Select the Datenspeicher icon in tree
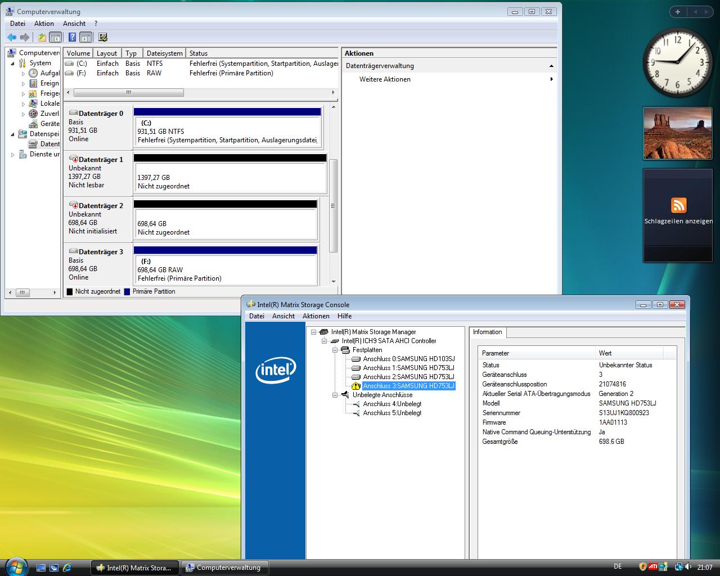The width and height of the screenshot is (720, 576). [22, 134]
